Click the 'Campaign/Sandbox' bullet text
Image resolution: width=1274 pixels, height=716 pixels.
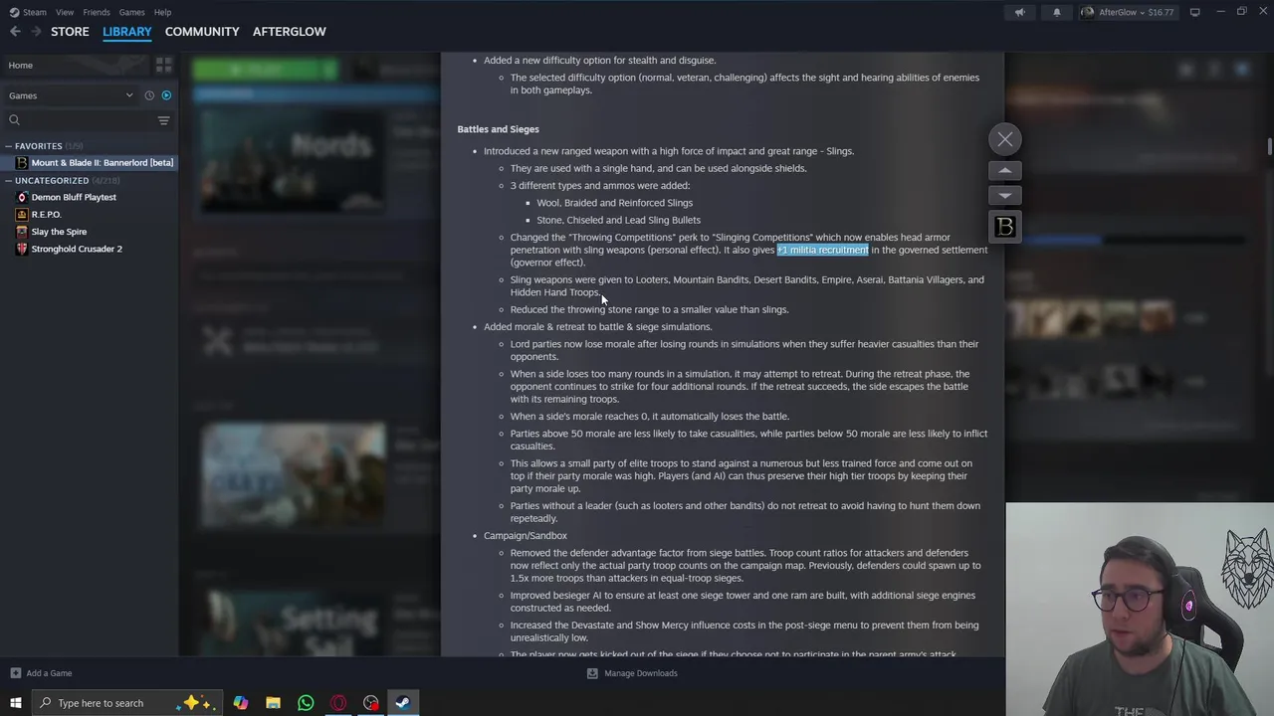click(526, 536)
